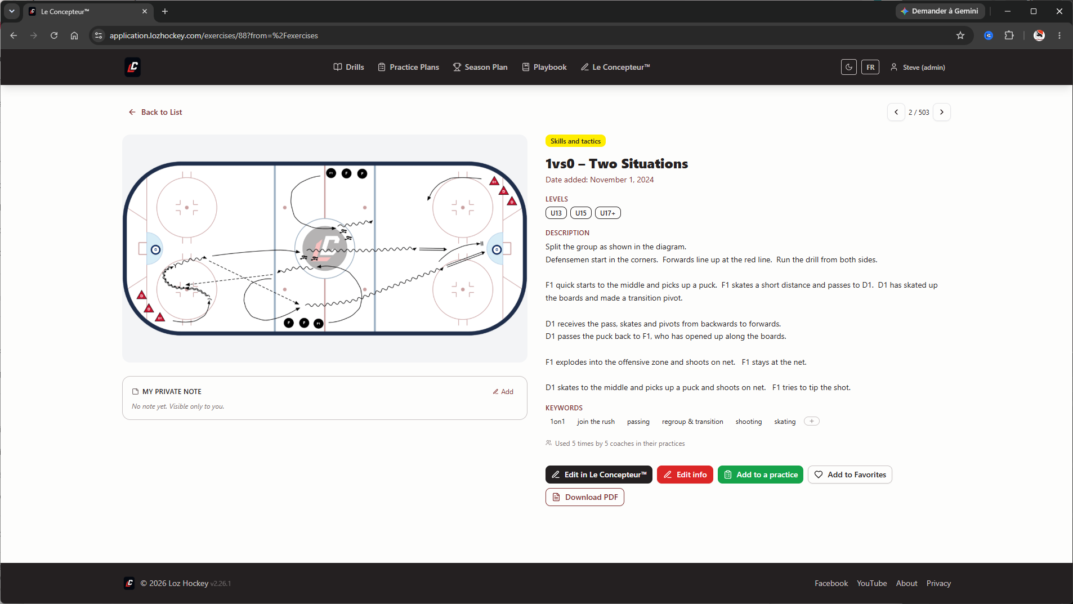Open Chrome profile avatar
This screenshot has width=1073, height=604.
pos(1039,35)
